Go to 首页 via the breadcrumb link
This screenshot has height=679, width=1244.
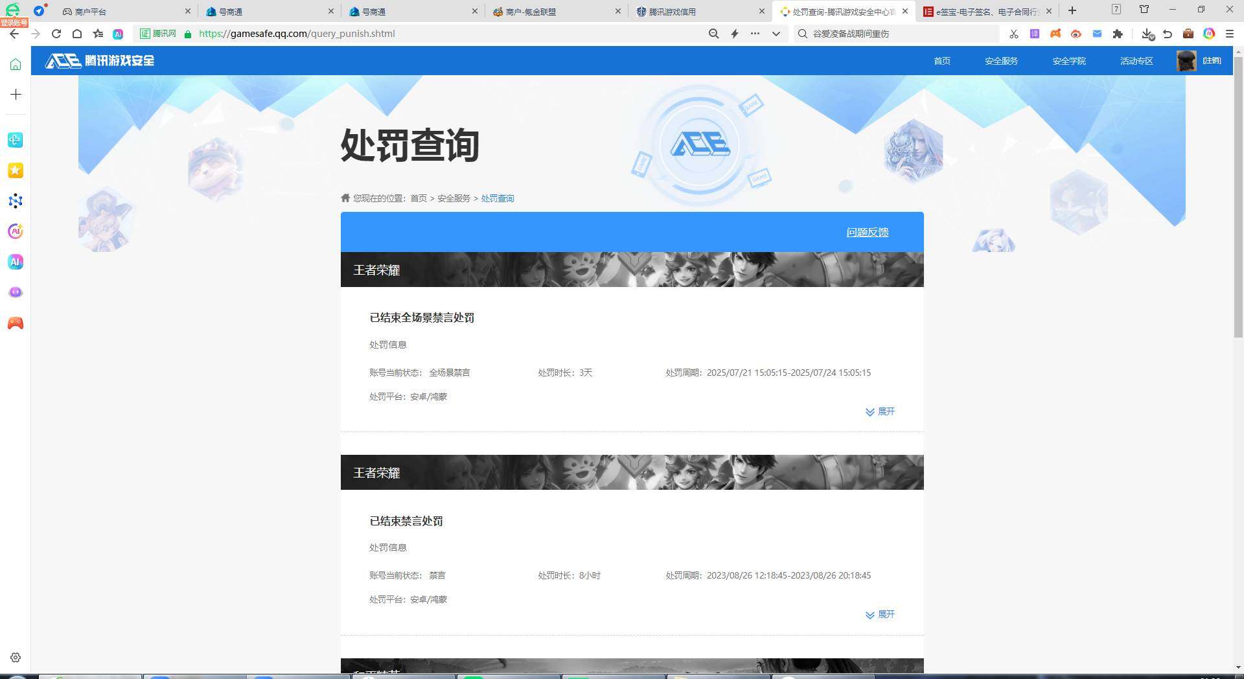tap(417, 198)
